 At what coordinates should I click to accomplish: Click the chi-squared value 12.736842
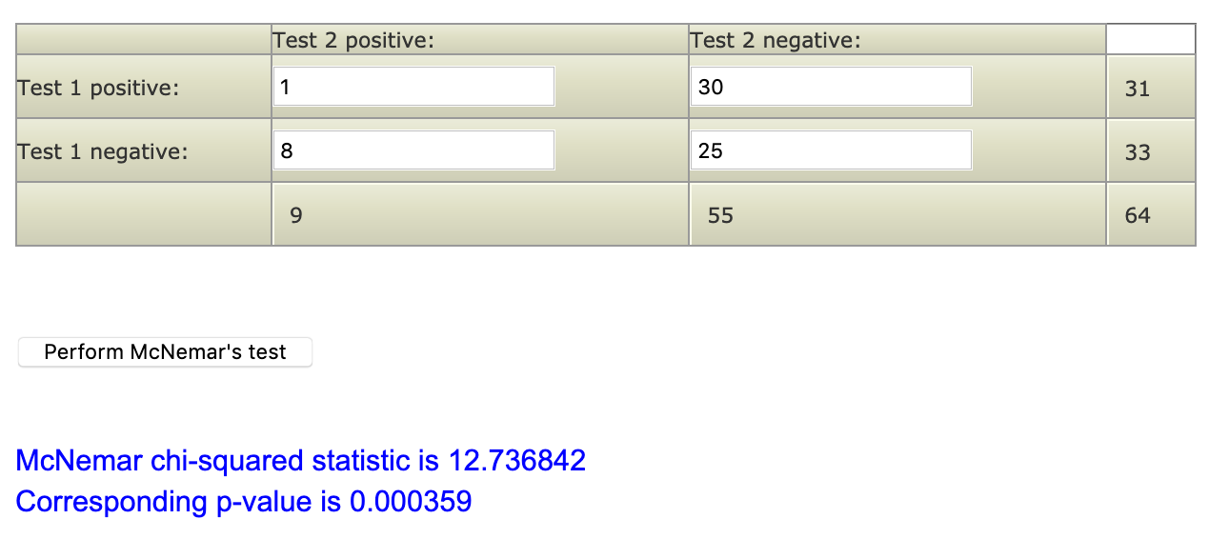pyautogui.click(x=516, y=461)
